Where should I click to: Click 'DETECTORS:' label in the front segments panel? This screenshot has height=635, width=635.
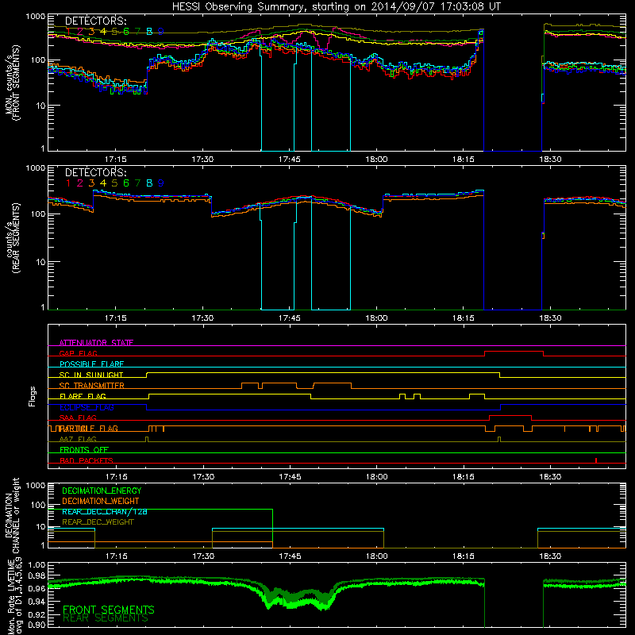coord(95,21)
